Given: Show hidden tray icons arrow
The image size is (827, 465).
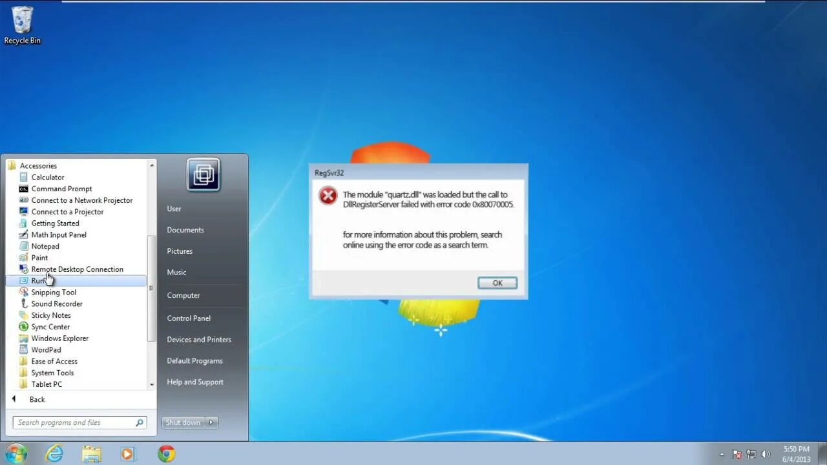Looking at the screenshot, I should coord(722,454).
